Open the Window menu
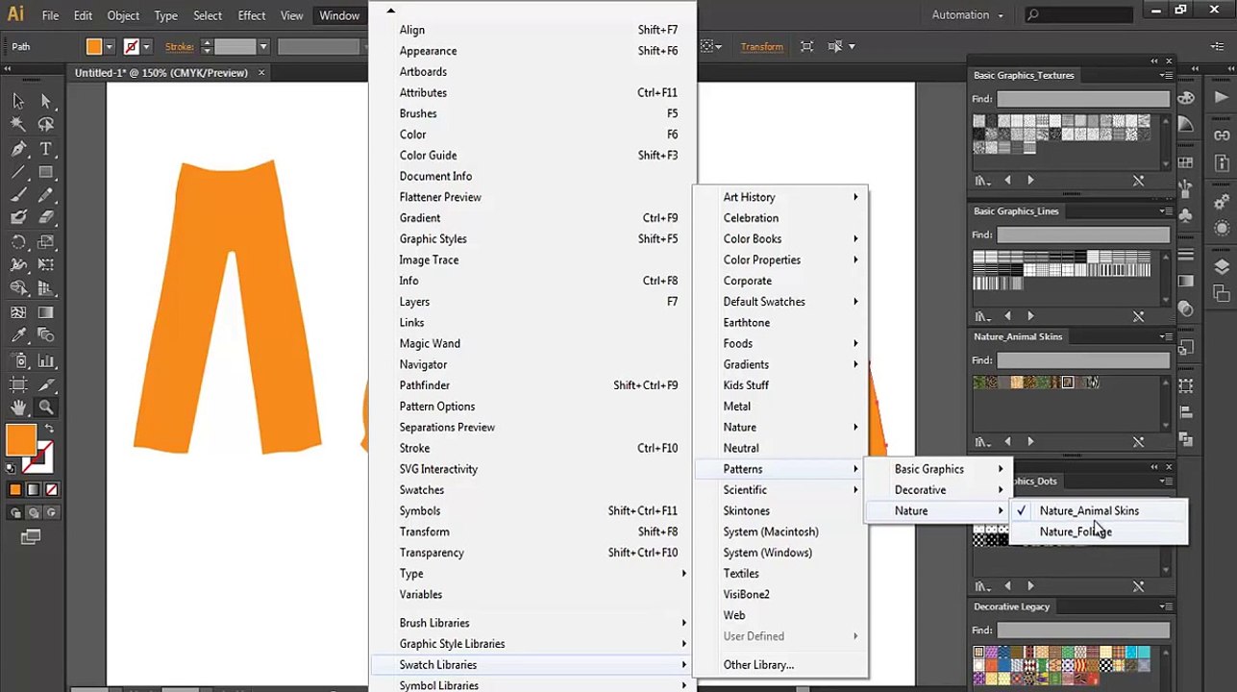The image size is (1237, 692). point(339,15)
